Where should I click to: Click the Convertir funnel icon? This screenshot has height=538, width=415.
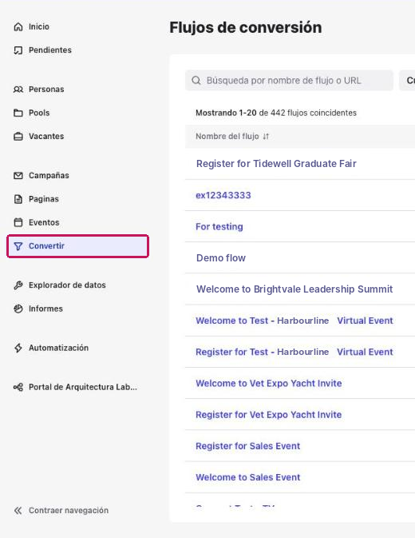[x=18, y=246]
